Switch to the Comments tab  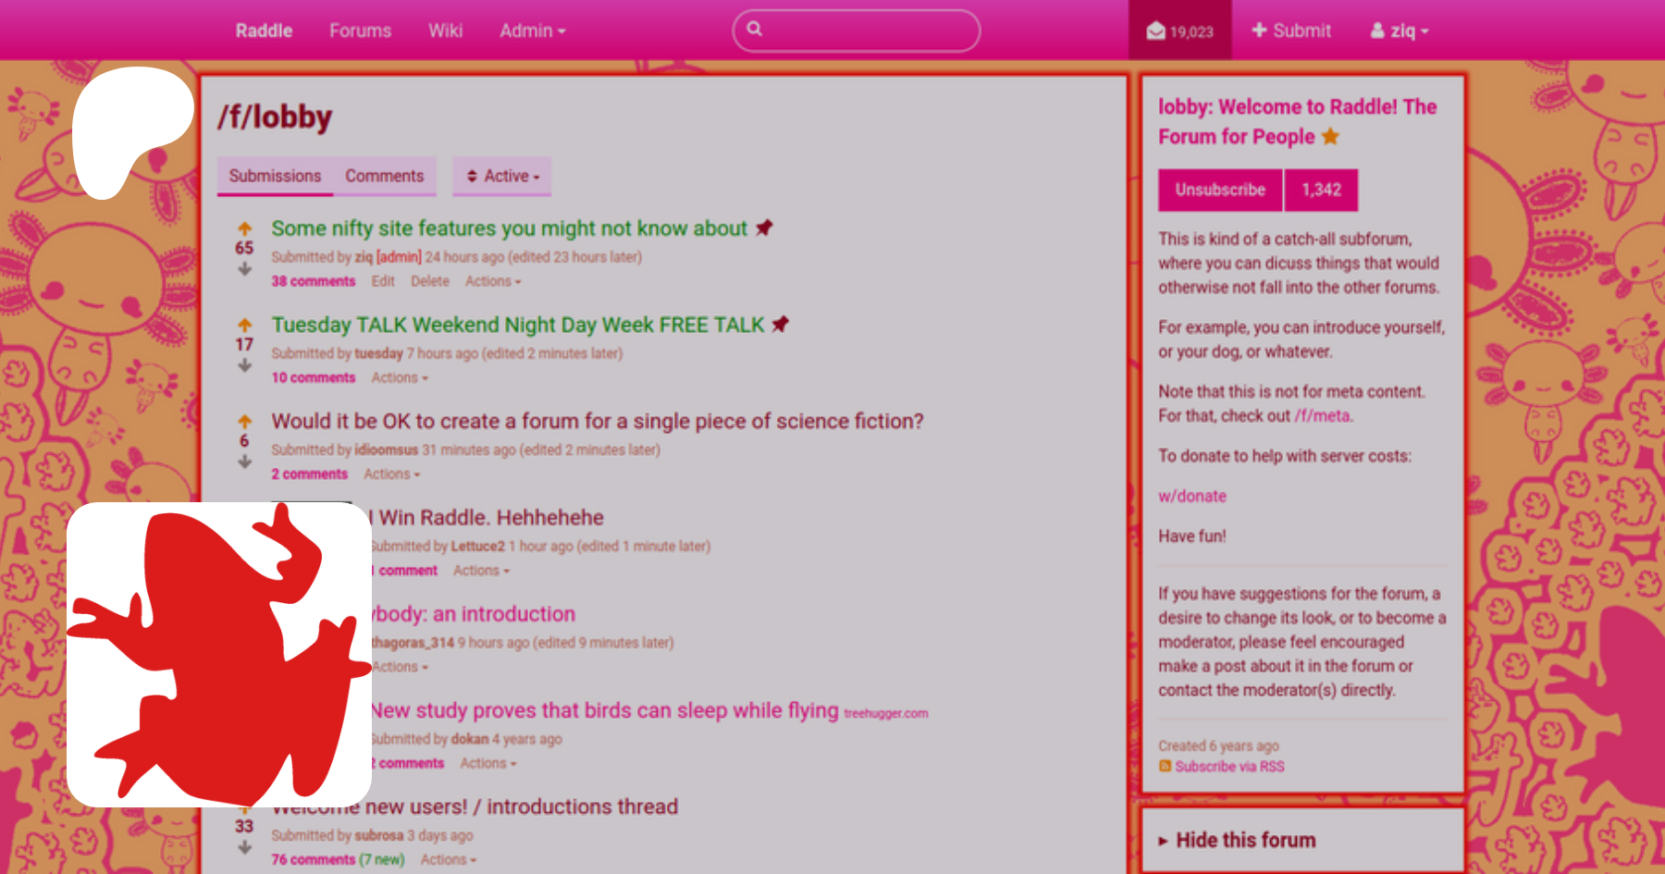click(x=384, y=176)
